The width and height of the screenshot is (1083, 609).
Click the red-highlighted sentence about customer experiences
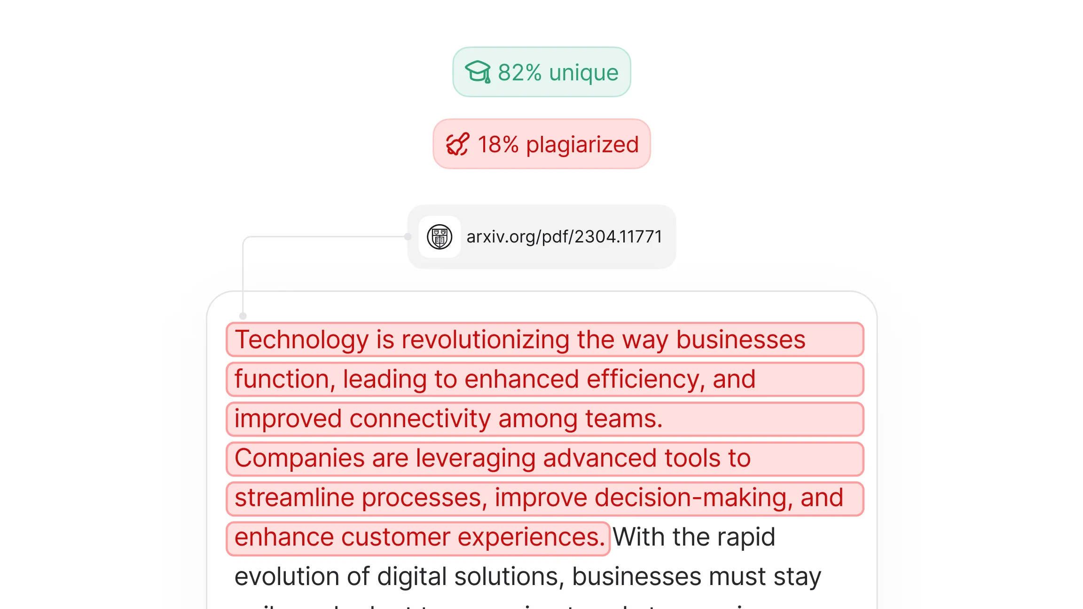(418, 537)
